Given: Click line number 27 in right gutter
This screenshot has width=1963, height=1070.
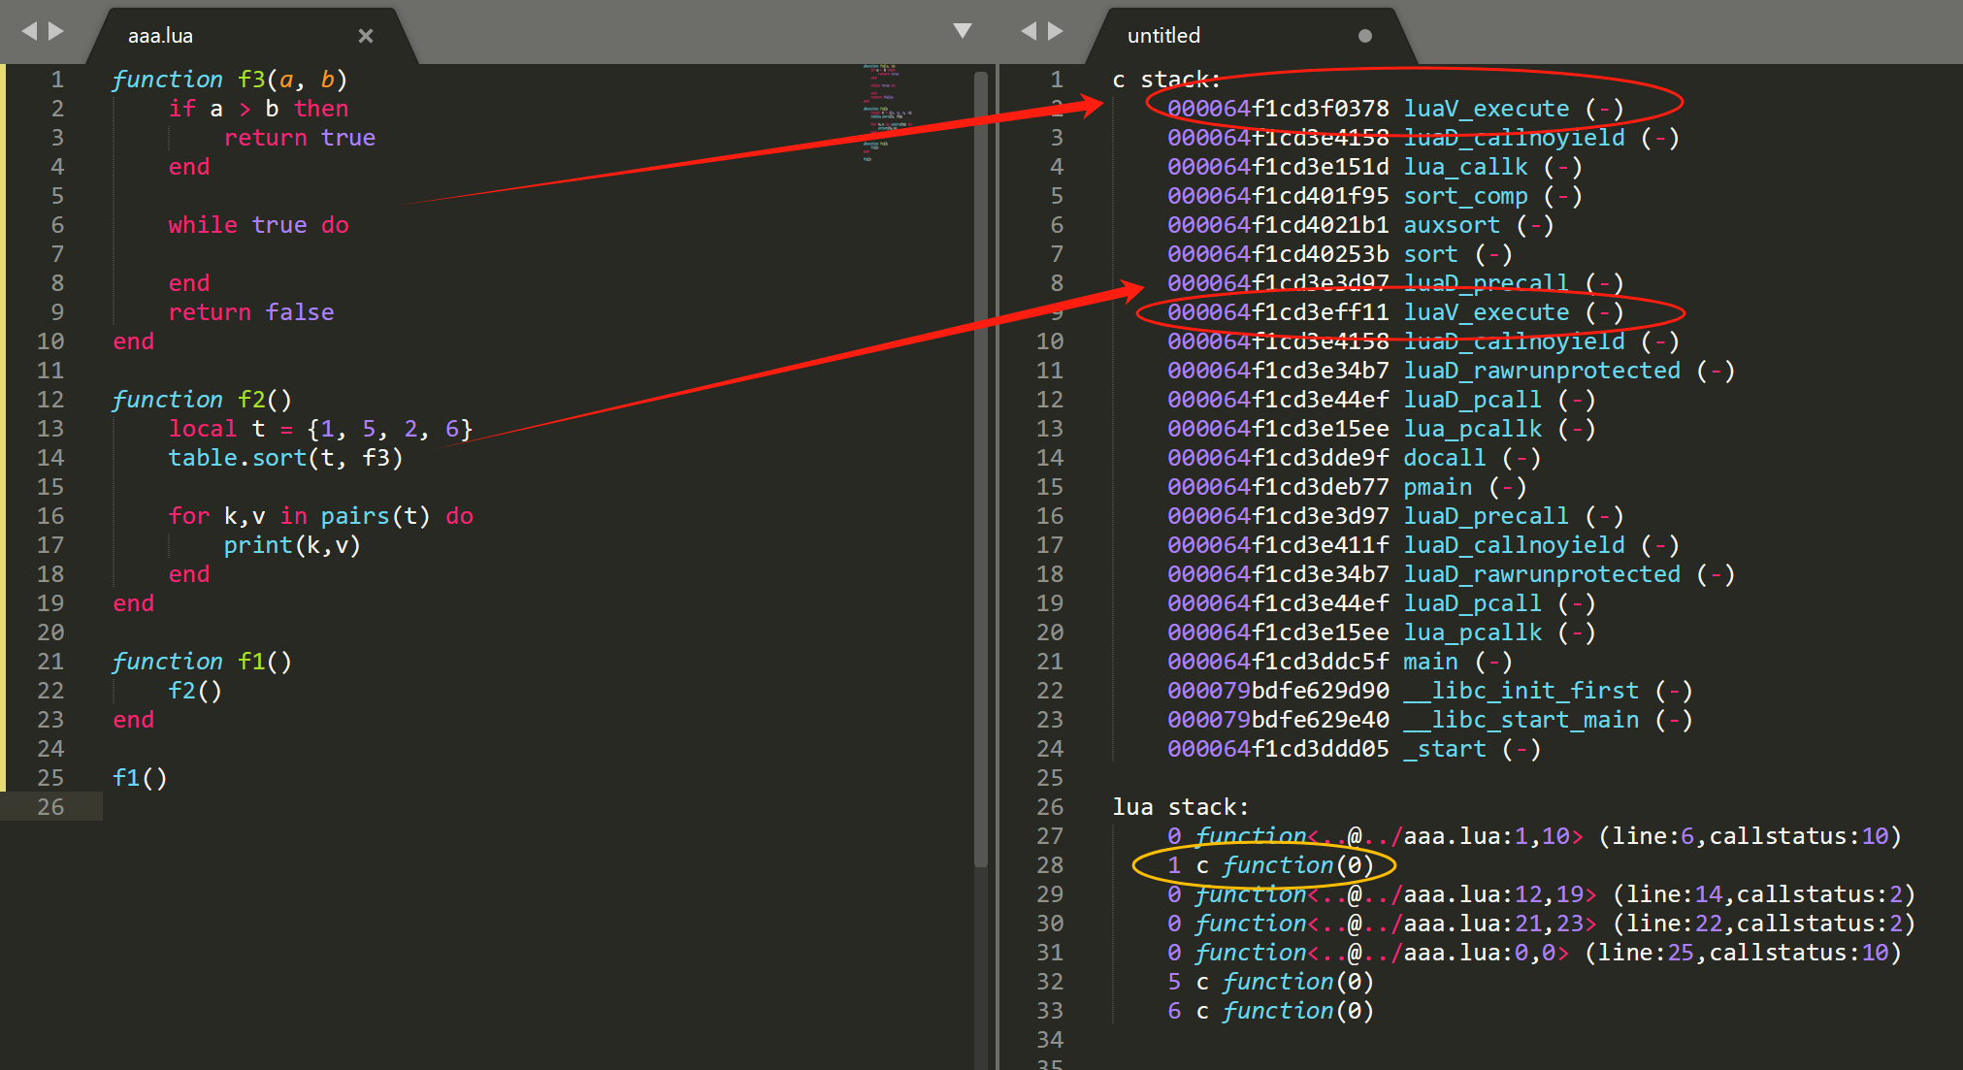Looking at the screenshot, I should pyautogui.click(x=1050, y=836).
